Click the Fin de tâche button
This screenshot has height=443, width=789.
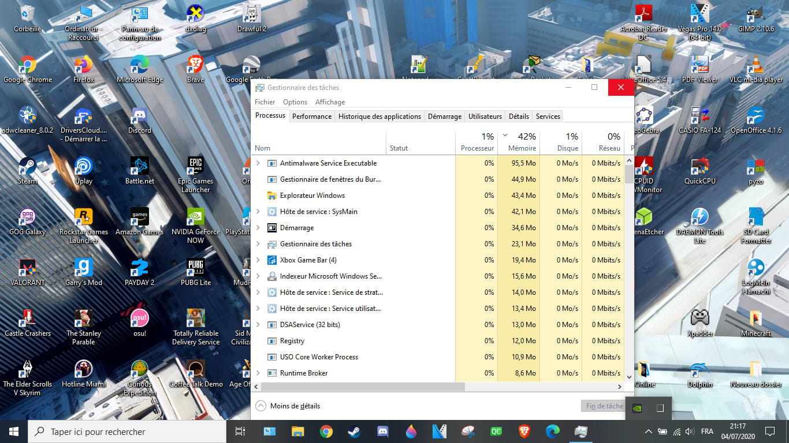(604, 406)
